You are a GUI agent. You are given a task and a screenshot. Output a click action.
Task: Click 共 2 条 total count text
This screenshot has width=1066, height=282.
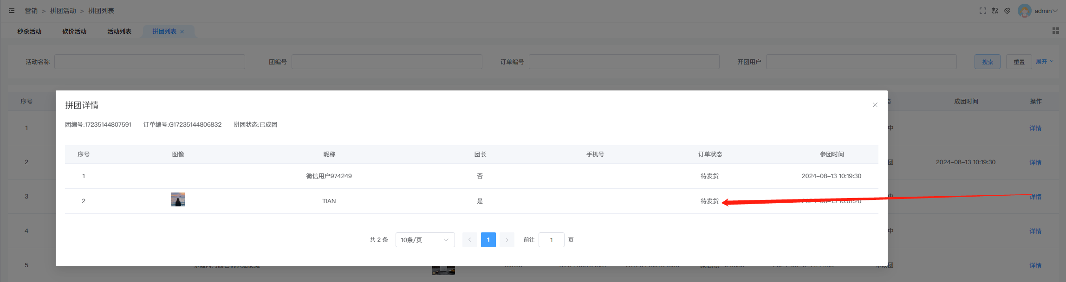tap(379, 240)
